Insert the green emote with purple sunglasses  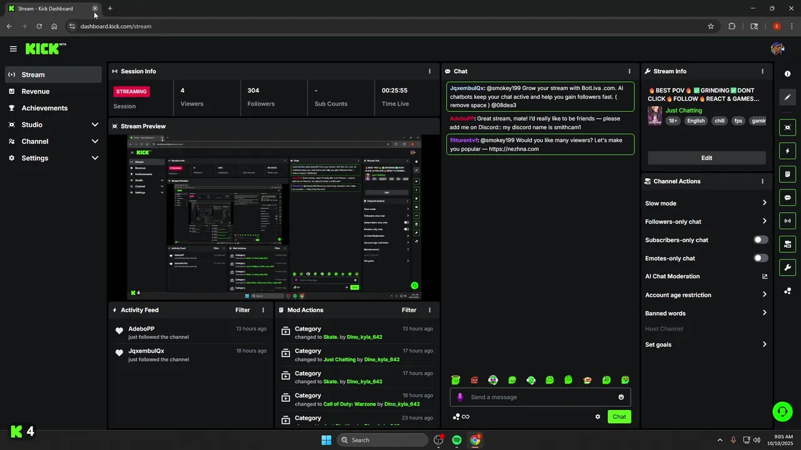click(493, 380)
